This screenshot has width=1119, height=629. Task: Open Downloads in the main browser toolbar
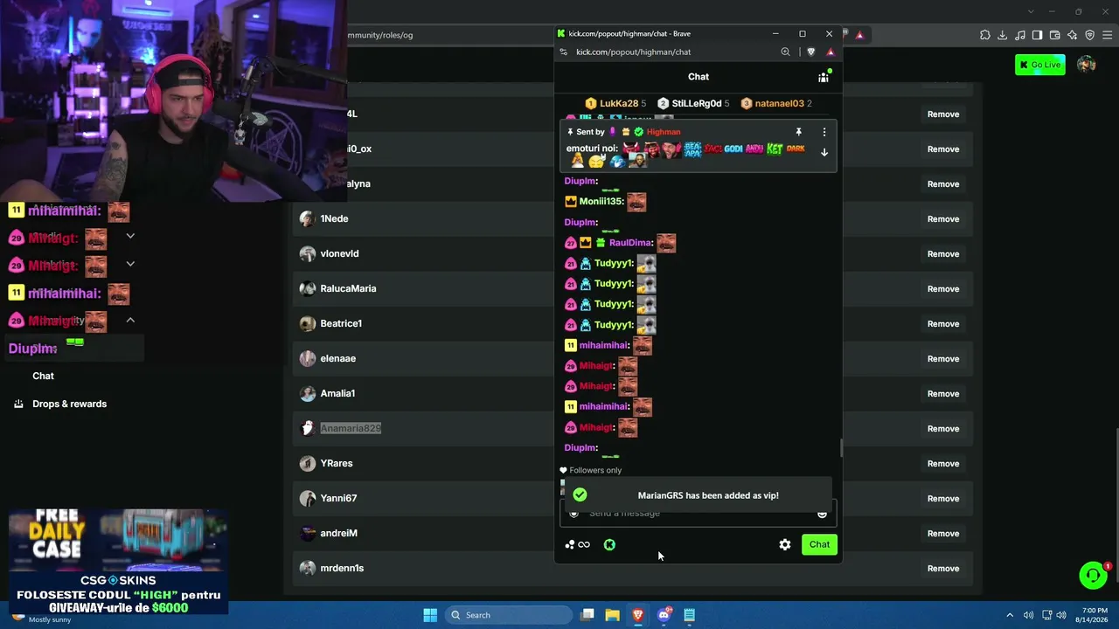pos(1003,35)
